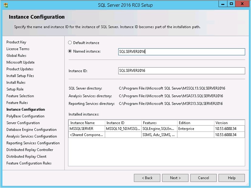The image size is (251, 188).
Task: Click Shared Components row version 10.53.6000.34
Action: pos(229,135)
